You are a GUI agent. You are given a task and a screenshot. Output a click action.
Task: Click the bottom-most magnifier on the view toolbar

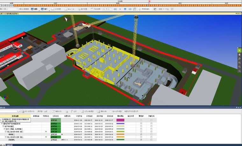pyautogui.click(x=239, y=71)
